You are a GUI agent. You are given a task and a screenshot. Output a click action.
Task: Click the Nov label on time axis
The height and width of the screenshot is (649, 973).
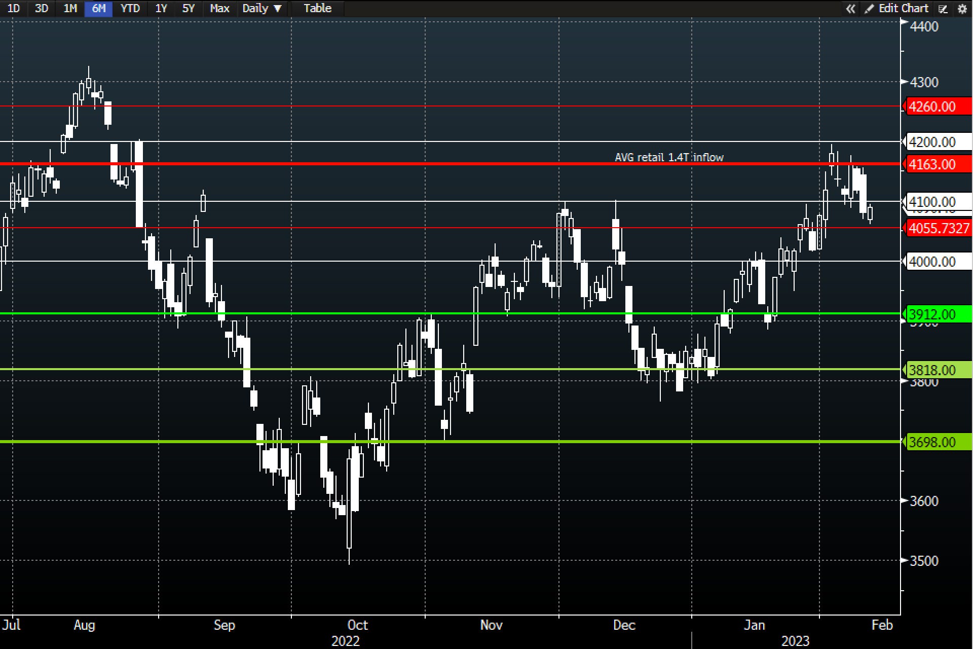[491, 625]
